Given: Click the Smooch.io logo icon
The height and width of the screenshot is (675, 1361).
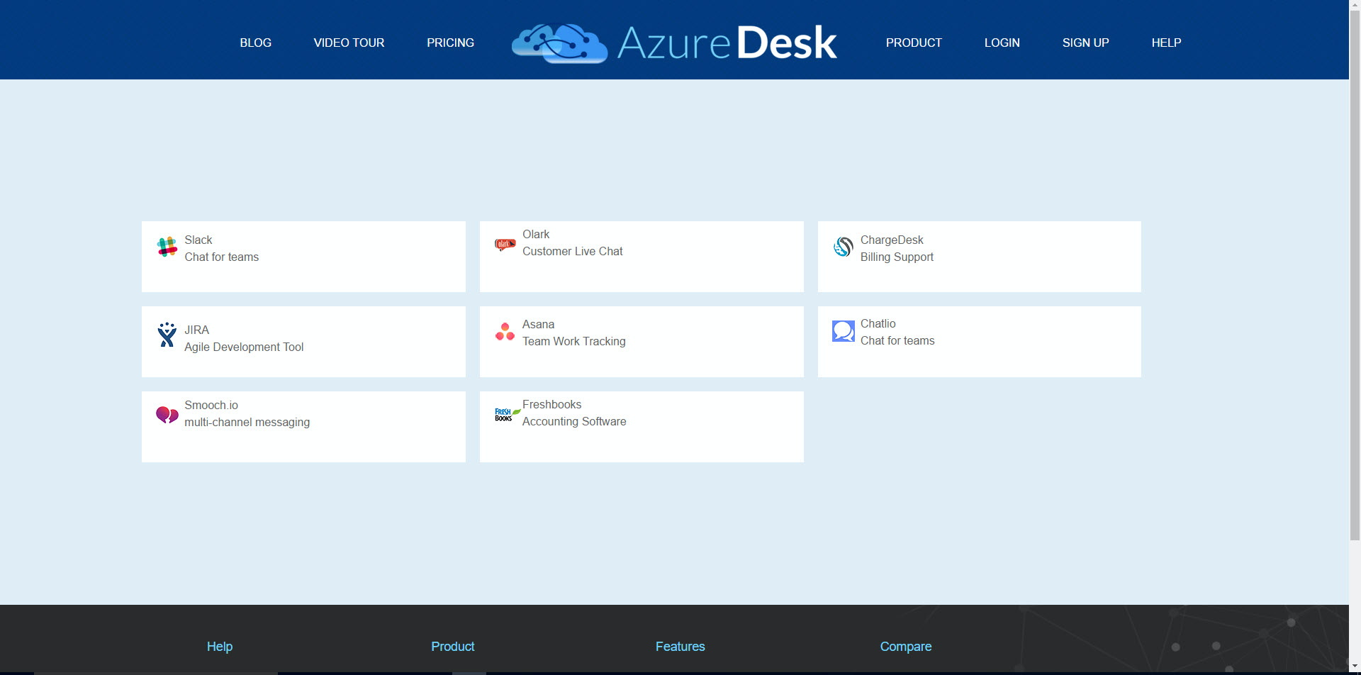Looking at the screenshot, I should click(167, 415).
